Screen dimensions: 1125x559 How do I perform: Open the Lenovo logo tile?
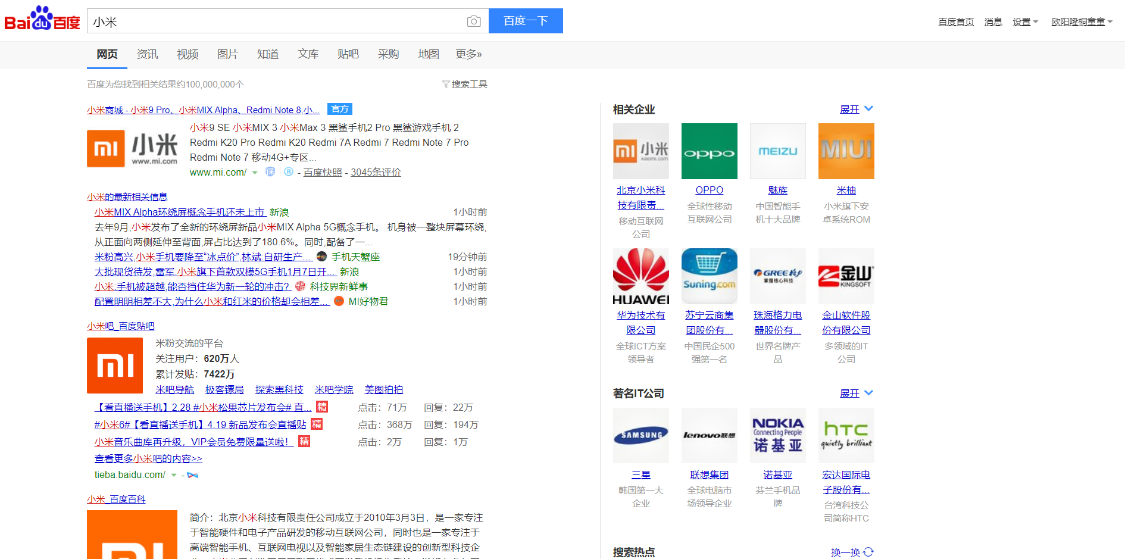[710, 435]
